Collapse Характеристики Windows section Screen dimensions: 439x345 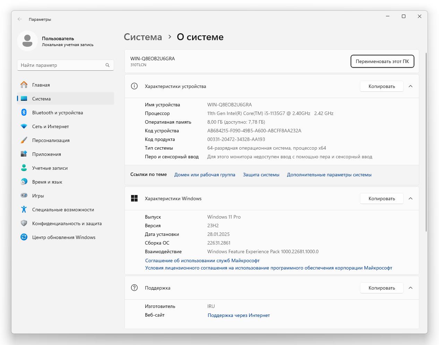point(411,198)
